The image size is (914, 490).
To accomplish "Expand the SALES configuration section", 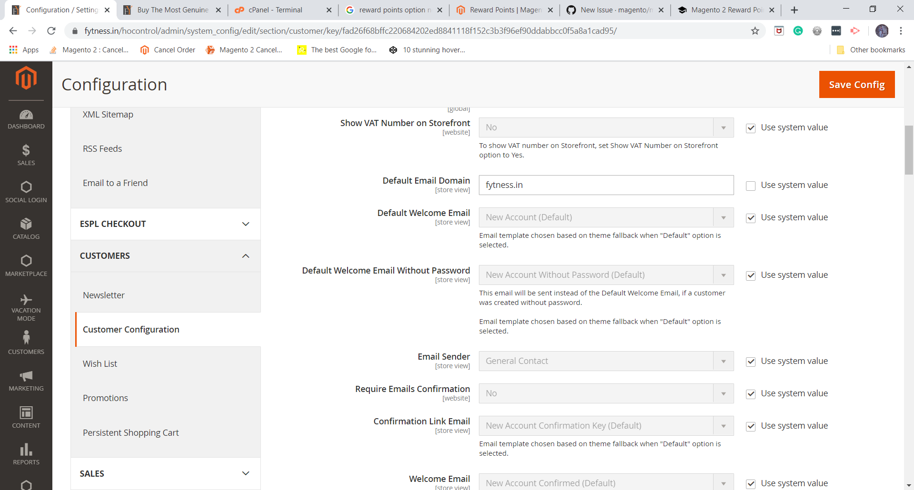I will coord(164,473).
